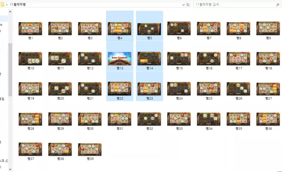This screenshot has width=282, height=172.
Task: Select the 뻥32 image thumbnail
Action: pos(149,119)
